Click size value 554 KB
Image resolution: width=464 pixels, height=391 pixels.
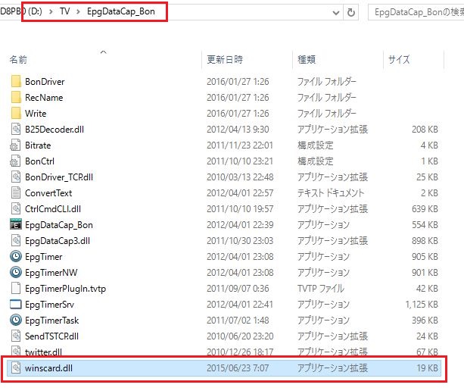(x=425, y=225)
